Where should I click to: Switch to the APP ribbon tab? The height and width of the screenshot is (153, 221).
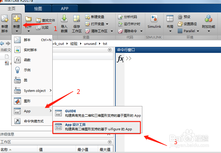[x=65, y=9]
